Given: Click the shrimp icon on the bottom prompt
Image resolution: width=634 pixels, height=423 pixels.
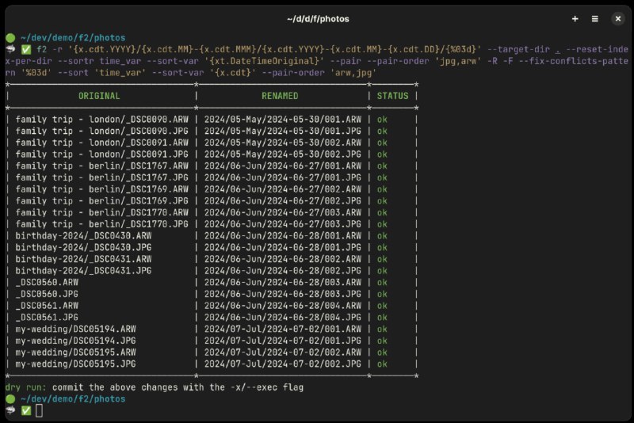Looking at the screenshot, I should 10,411.
